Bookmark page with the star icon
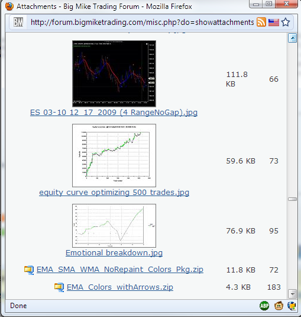The height and width of the screenshot is (317, 301). [286, 23]
